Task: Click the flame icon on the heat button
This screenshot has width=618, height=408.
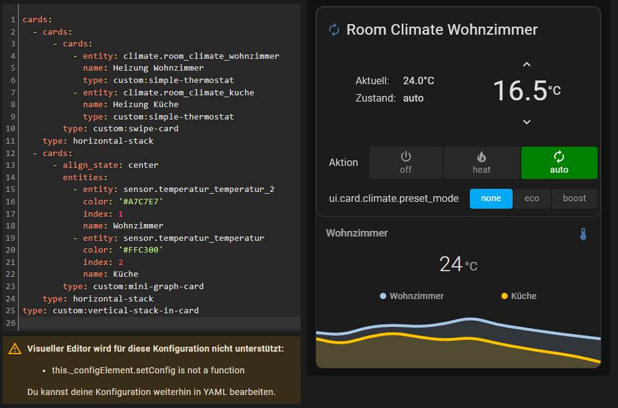Action: [482, 157]
